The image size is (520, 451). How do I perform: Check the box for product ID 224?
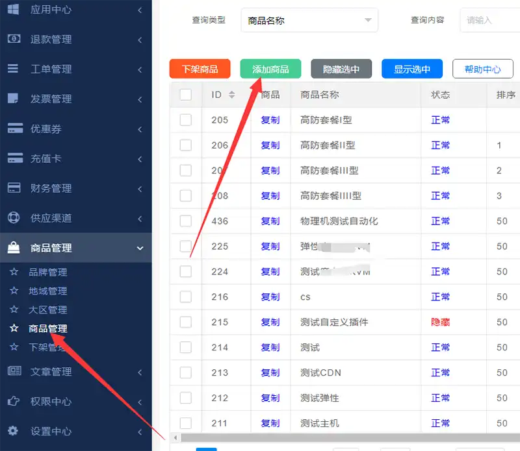(186, 271)
